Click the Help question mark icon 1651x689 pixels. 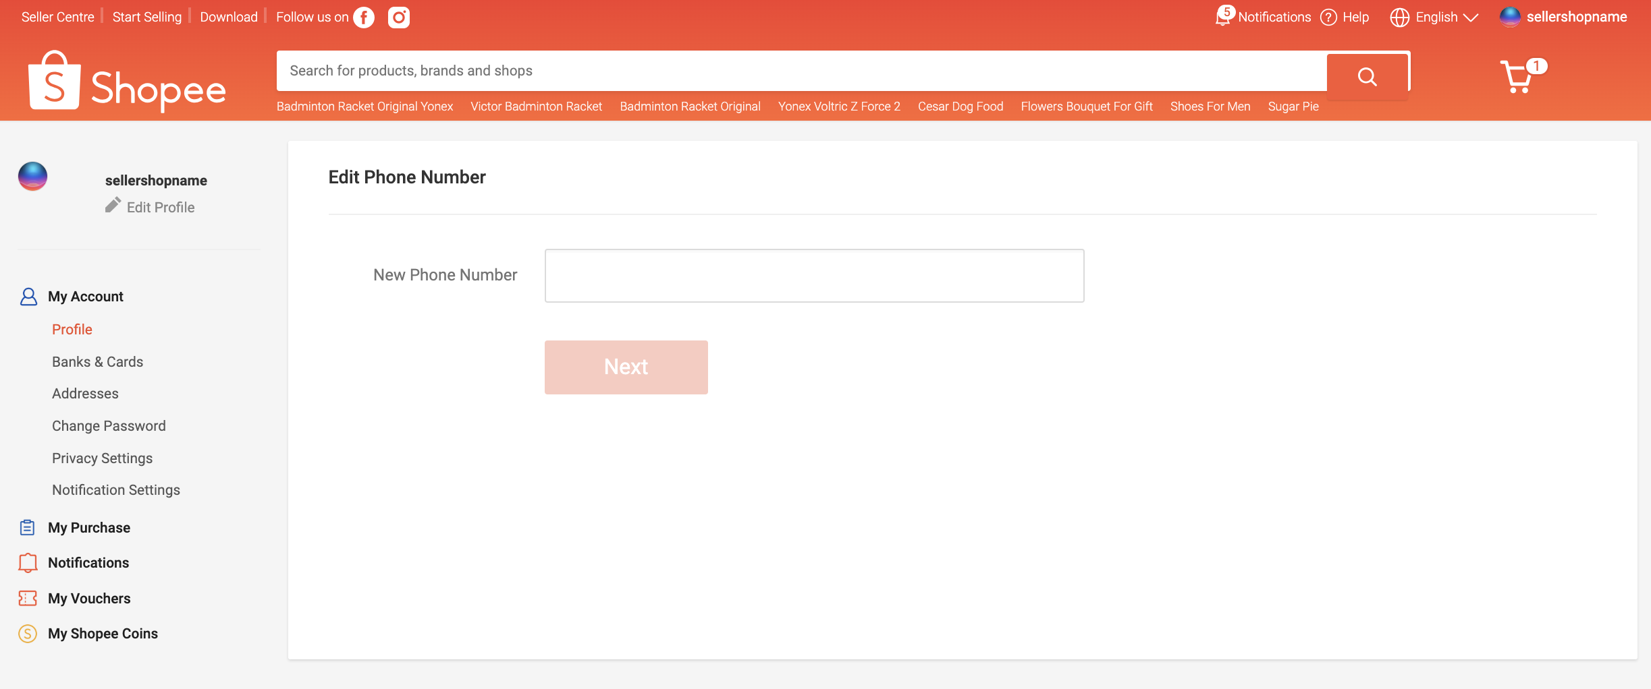pyautogui.click(x=1328, y=18)
